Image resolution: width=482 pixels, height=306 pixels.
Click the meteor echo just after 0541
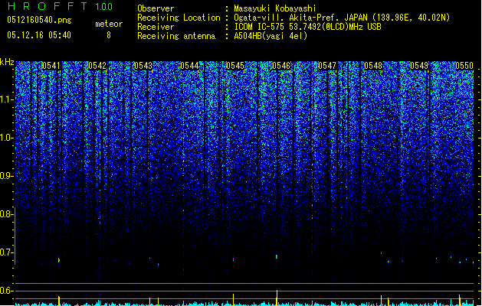[59, 260]
